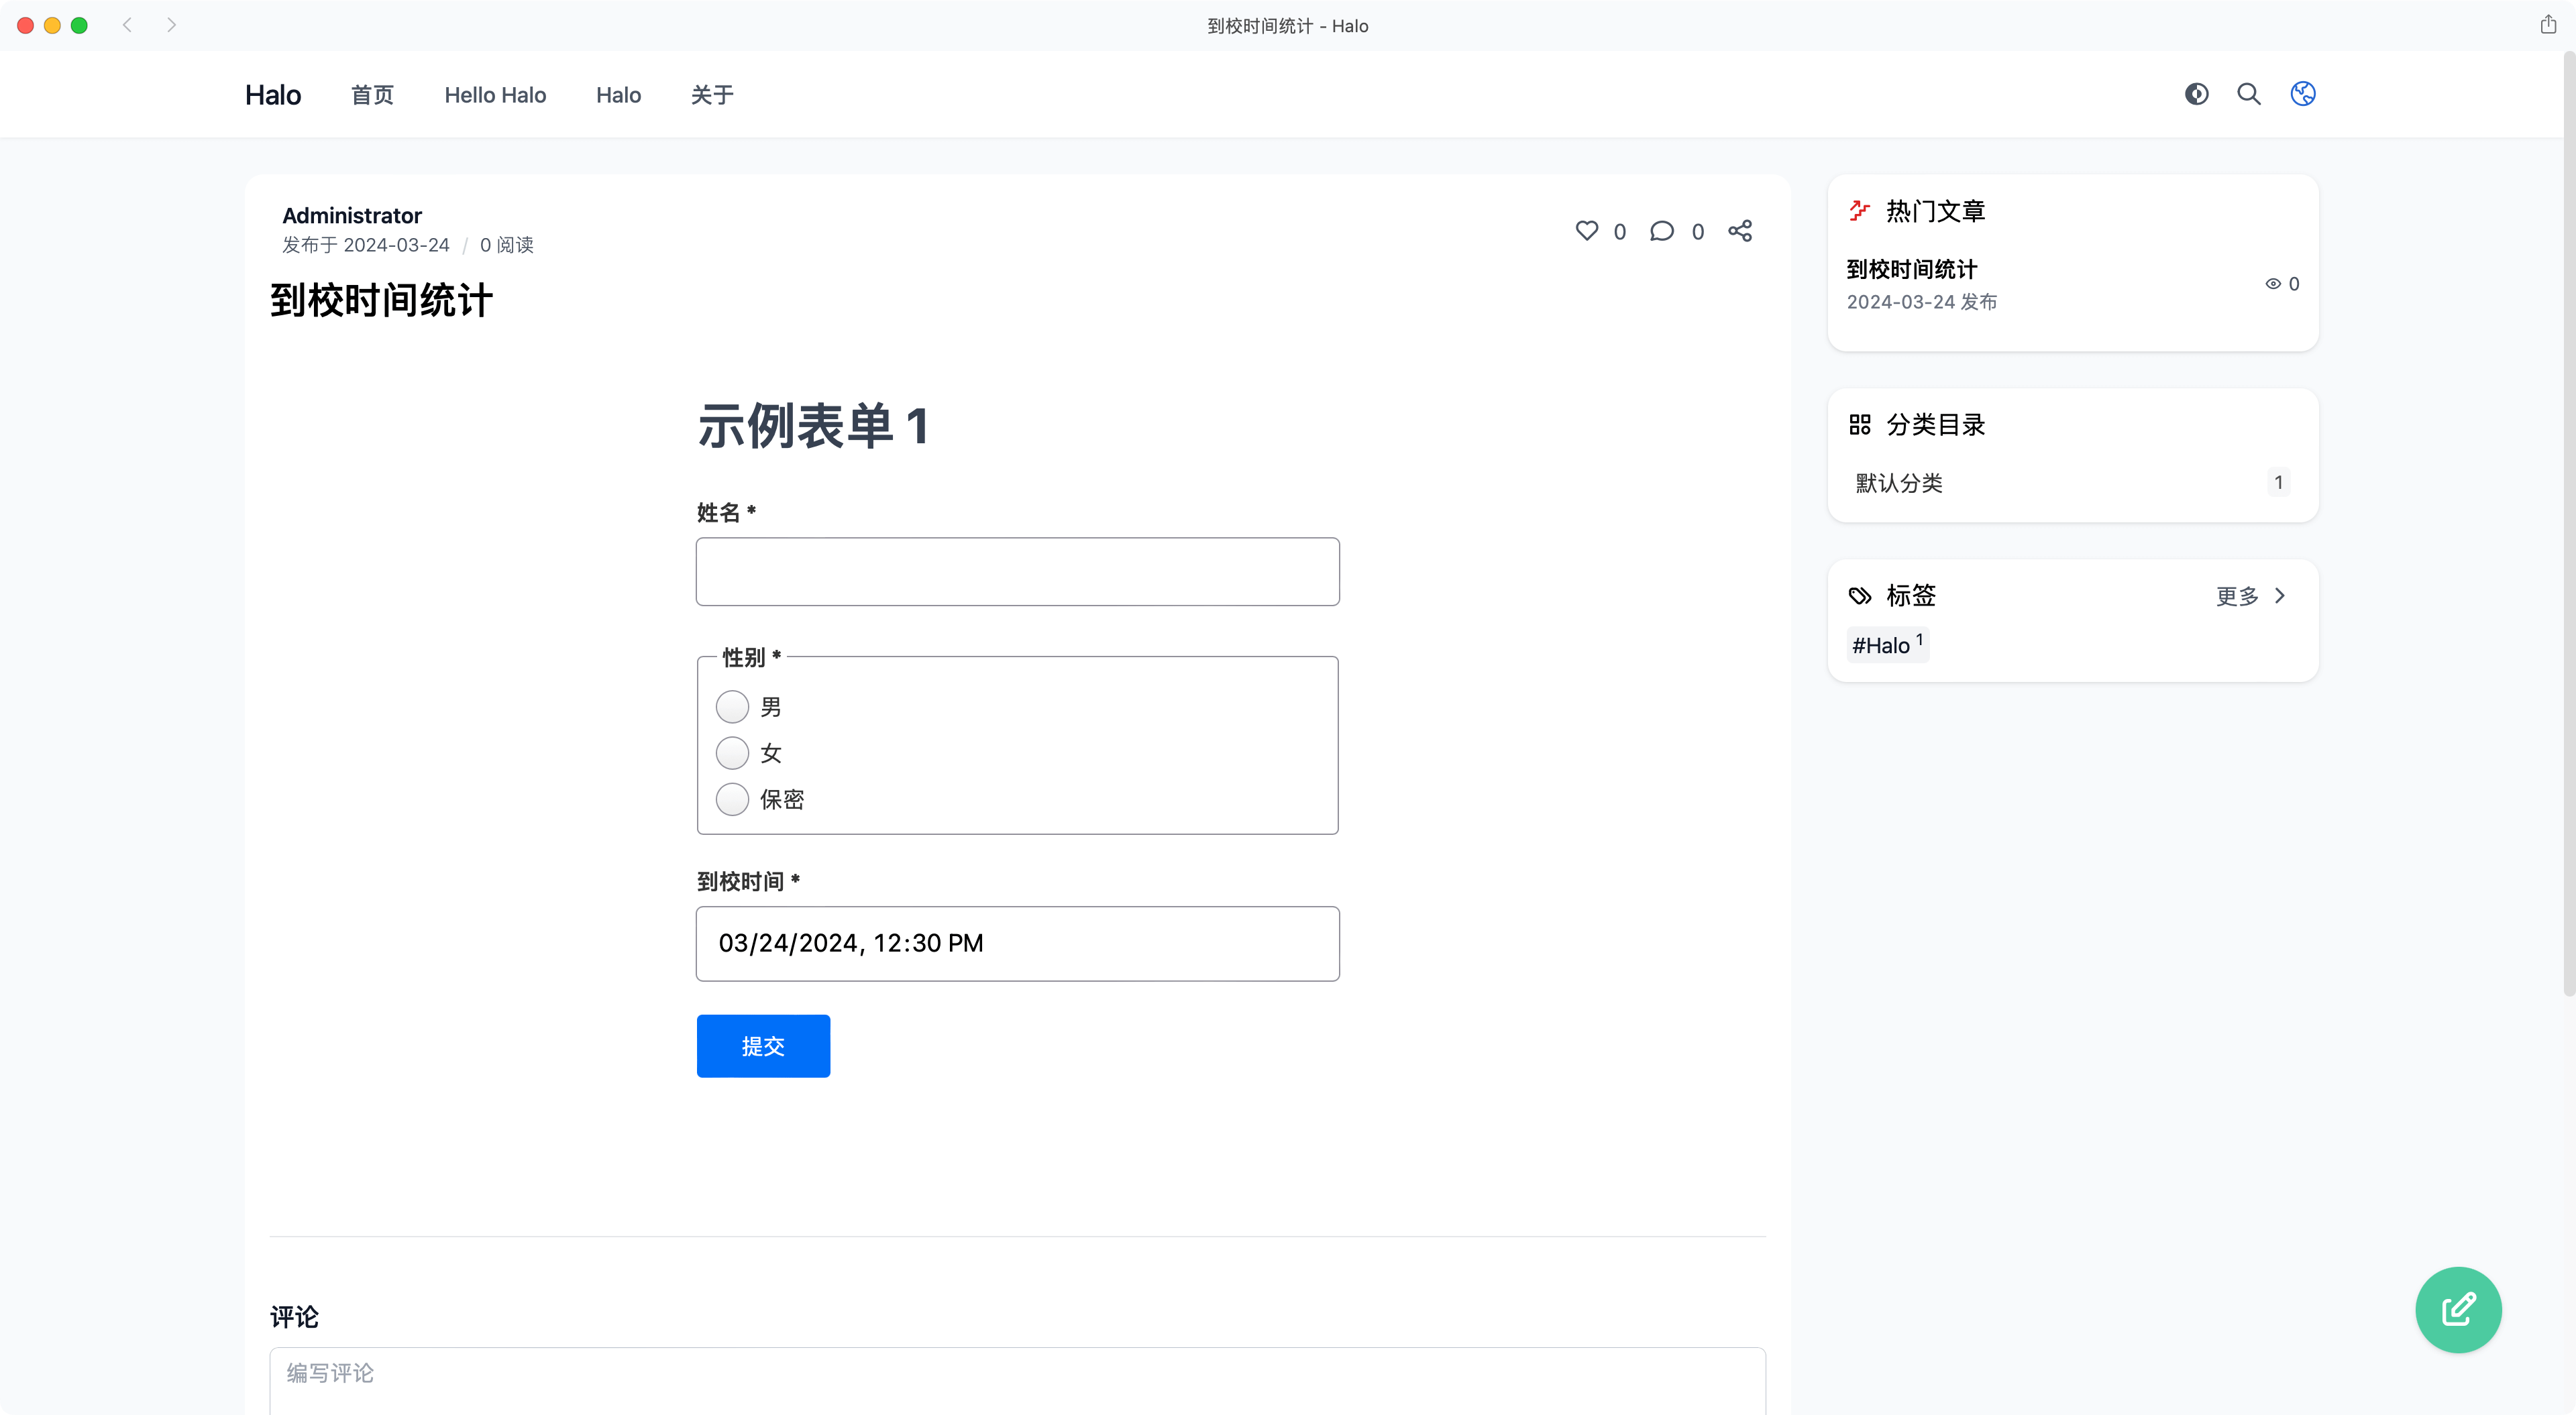Click the green floating edit button
Screen dimensions: 2576x1415
2458,1310
